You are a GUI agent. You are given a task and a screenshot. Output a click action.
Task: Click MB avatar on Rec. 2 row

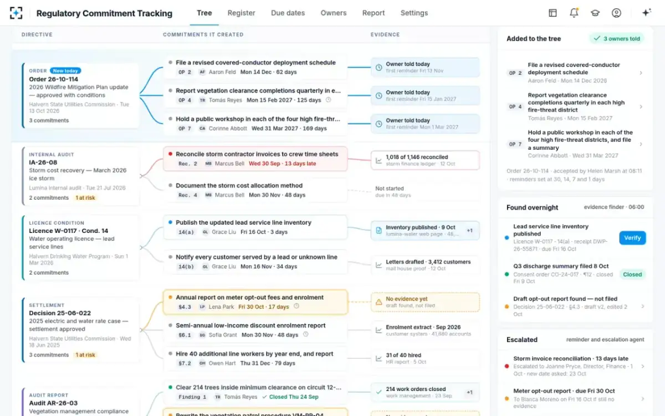tap(208, 164)
